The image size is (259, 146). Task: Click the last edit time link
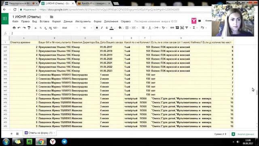[155, 21]
